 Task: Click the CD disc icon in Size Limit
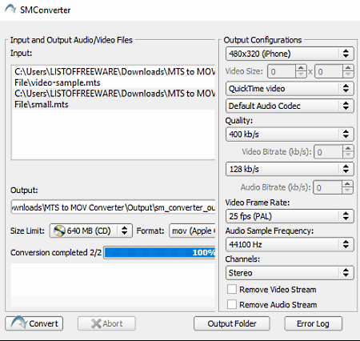click(59, 231)
